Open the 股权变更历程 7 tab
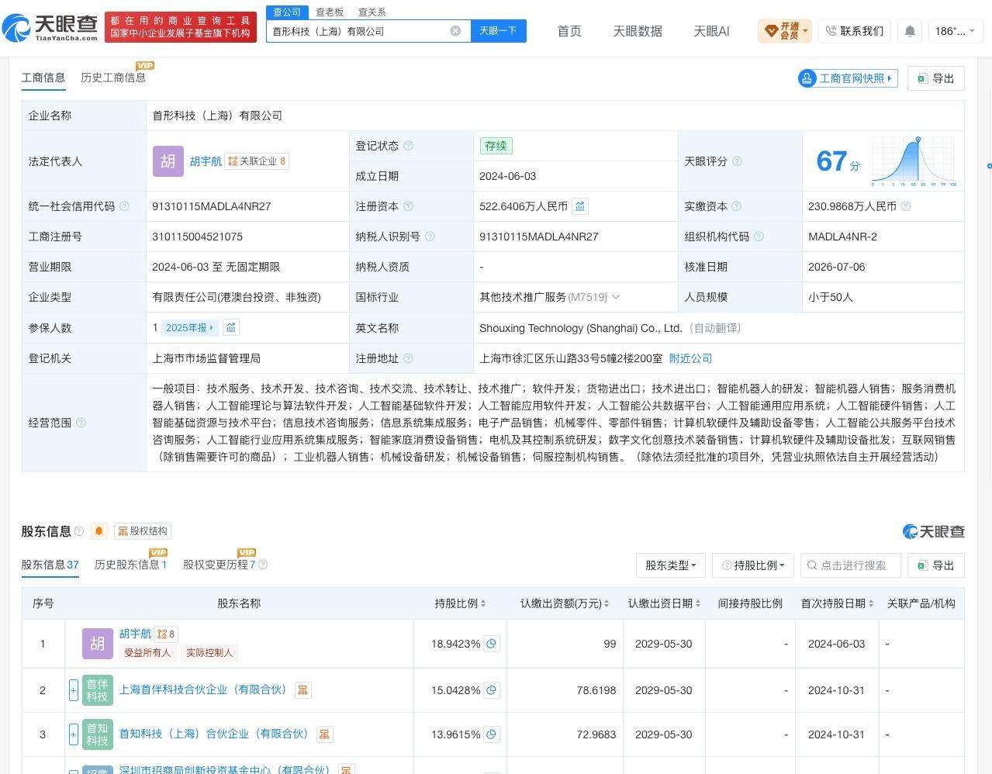This screenshot has height=774, width=992. coord(219,565)
